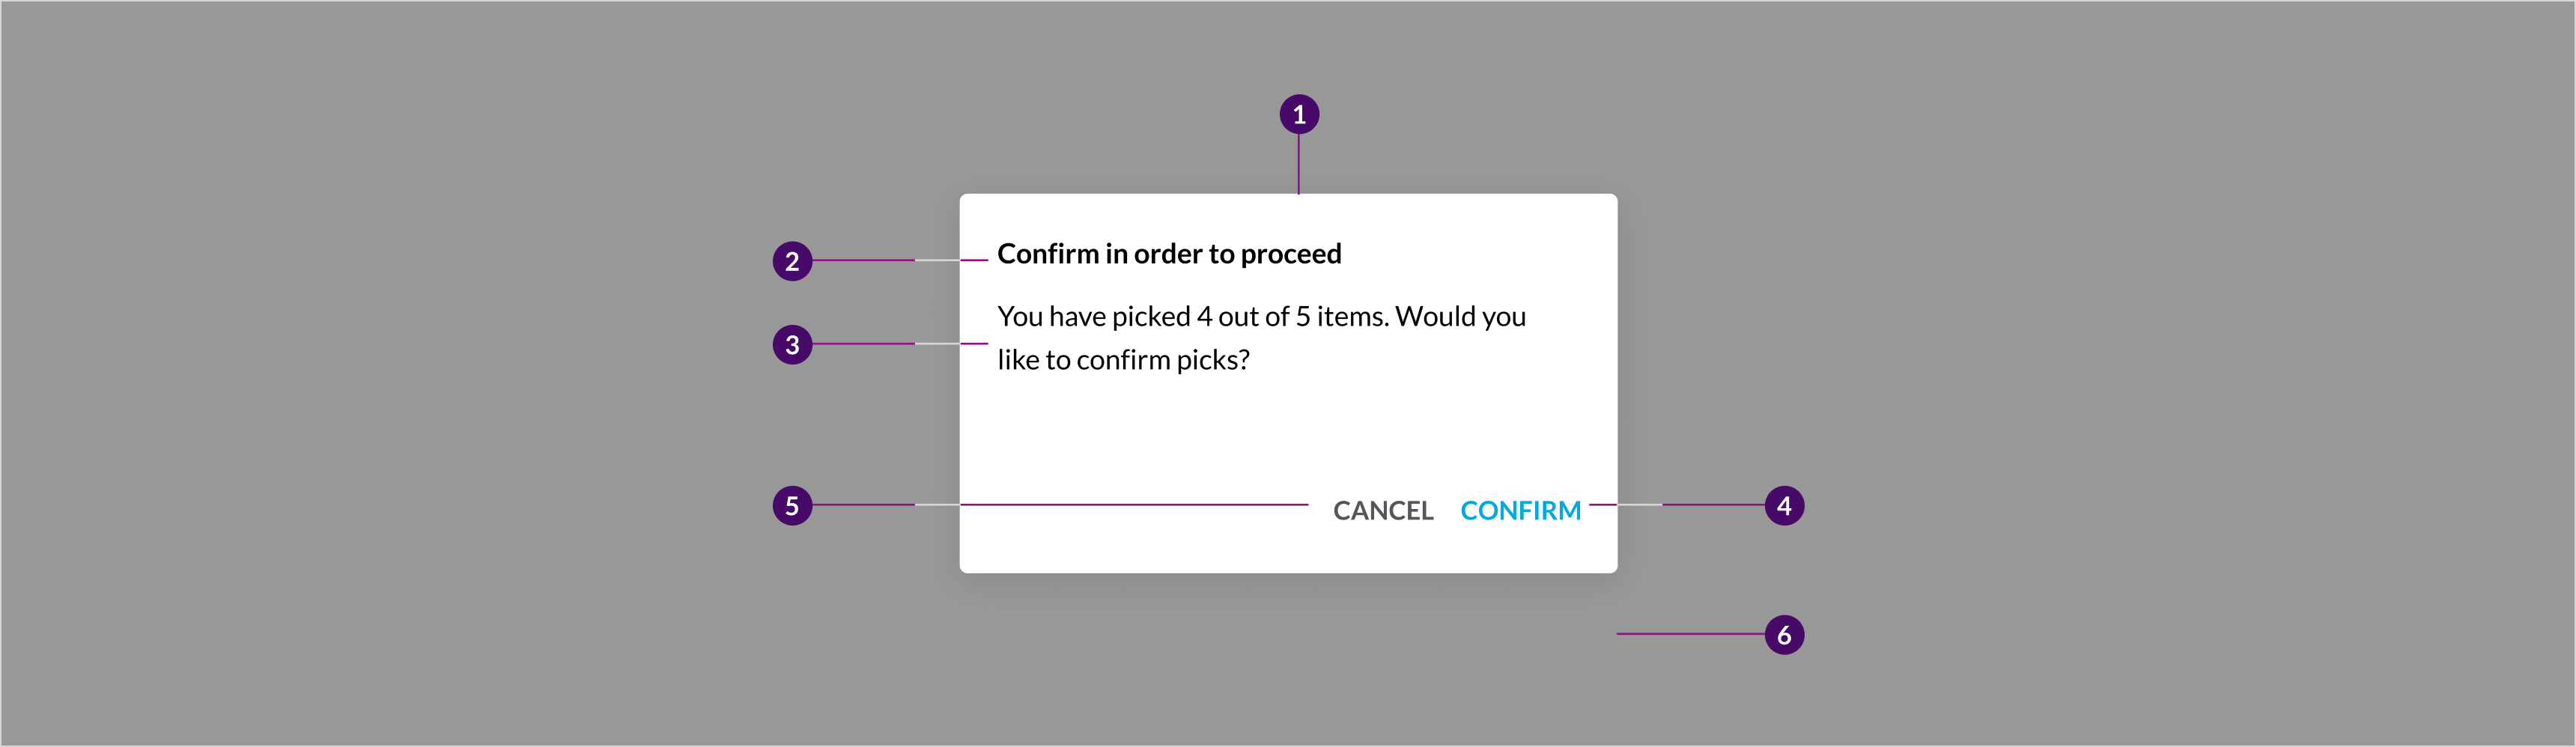Click "Would you" at the end of the first message line
This screenshot has height=747, width=2576.
1460,317
